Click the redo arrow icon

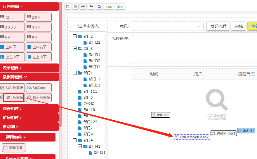pyautogui.click(x=83, y=7)
